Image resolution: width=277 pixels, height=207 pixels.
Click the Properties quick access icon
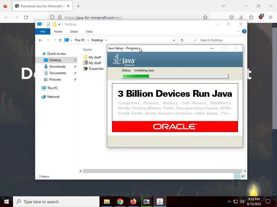point(48,24)
